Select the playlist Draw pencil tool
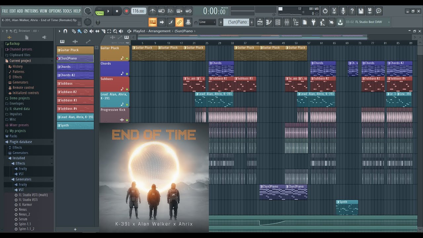 (x=74, y=31)
